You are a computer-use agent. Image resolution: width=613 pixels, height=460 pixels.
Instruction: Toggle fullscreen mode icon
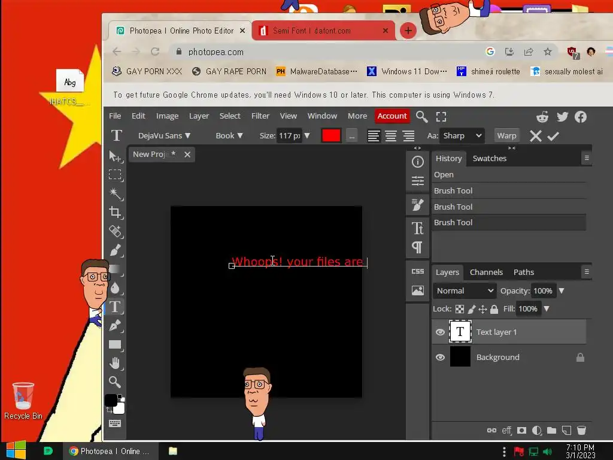click(441, 116)
